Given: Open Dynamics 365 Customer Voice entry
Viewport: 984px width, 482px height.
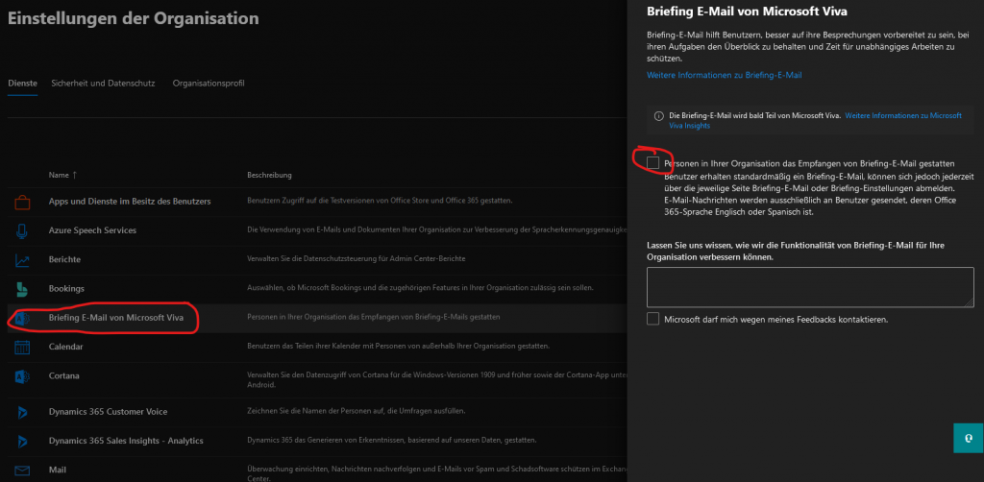Looking at the screenshot, I should [x=108, y=412].
